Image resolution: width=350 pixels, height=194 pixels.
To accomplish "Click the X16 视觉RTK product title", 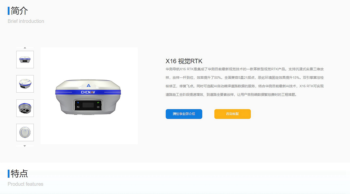I will click(184, 61).
